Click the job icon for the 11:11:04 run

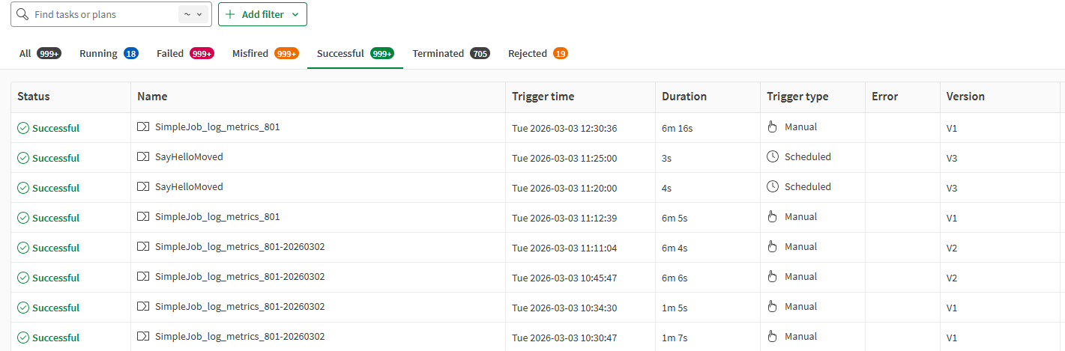[x=143, y=247]
